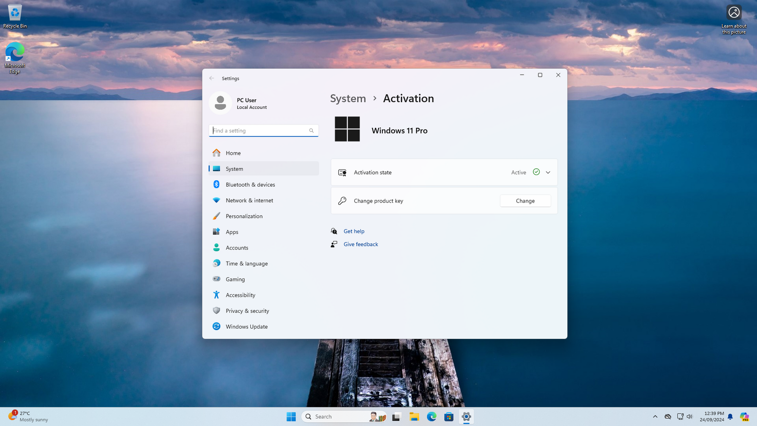The image size is (757, 426).
Task: Click the Change product key button
Action: click(525, 201)
